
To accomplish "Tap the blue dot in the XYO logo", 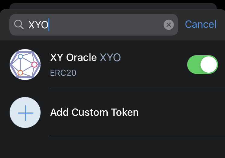I will (21, 56).
